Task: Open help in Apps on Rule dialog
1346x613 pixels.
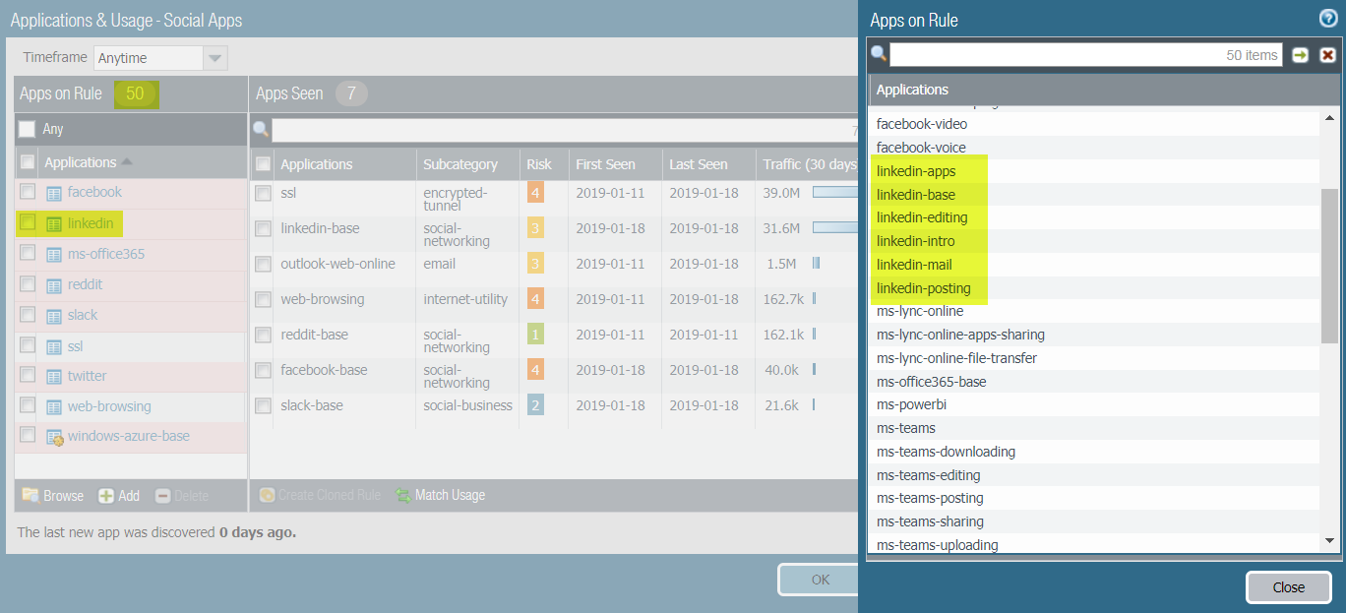Action: tap(1327, 19)
